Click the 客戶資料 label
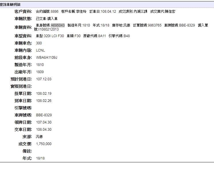 (23, 12)
